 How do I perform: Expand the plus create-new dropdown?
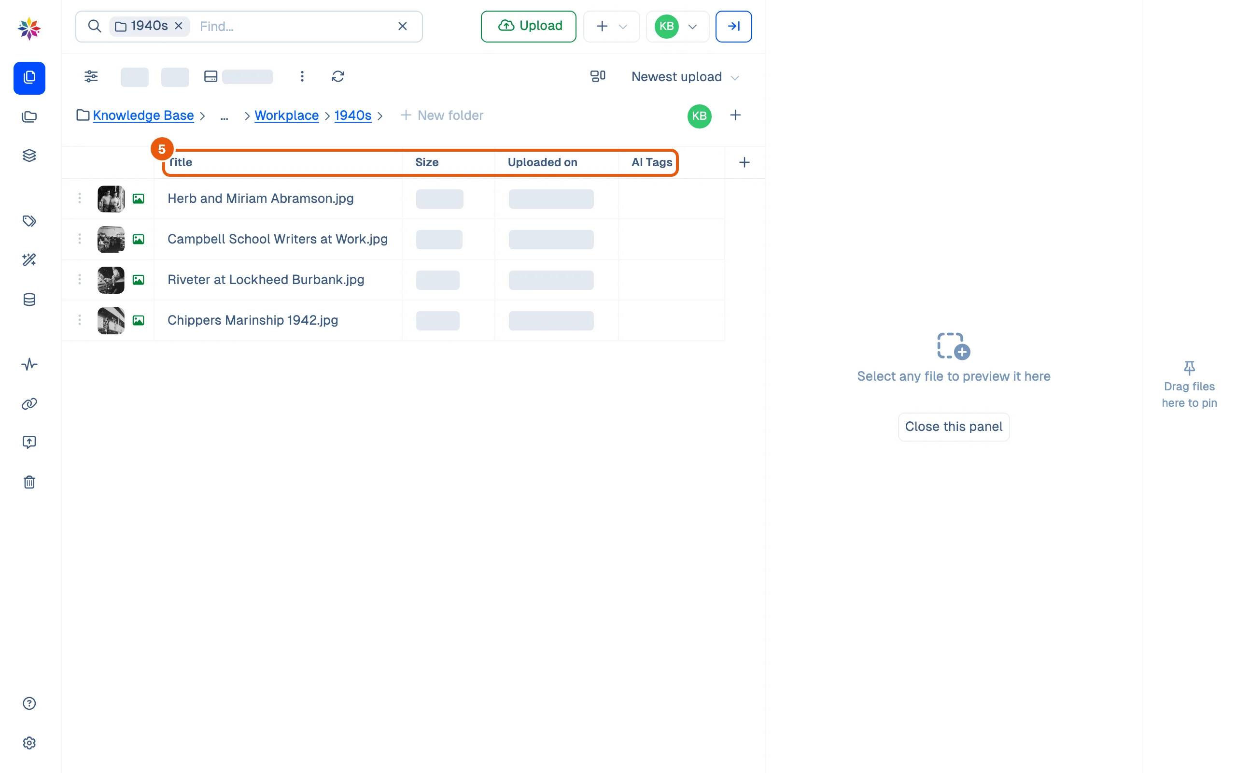pos(611,26)
